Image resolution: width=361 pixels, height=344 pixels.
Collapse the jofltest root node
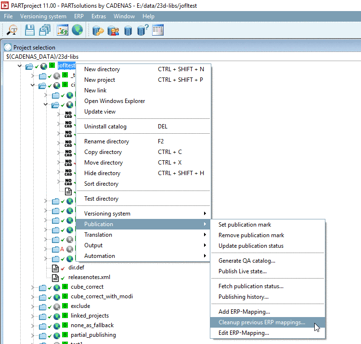click(19, 66)
